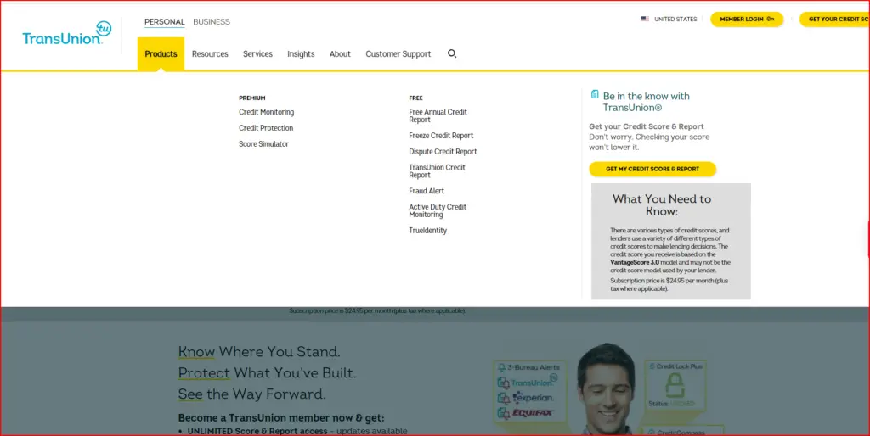Viewport: 870px width, 436px height.
Task: Click the GET YOUR CREDIT SCORE header button
Action: click(834, 19)
